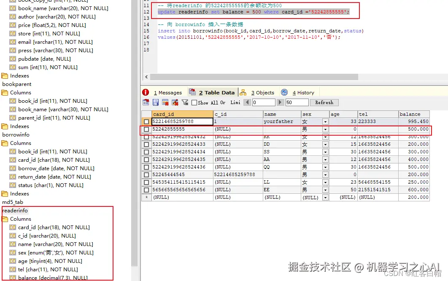Click the next page arrow beside limit field

coord(280,102)
